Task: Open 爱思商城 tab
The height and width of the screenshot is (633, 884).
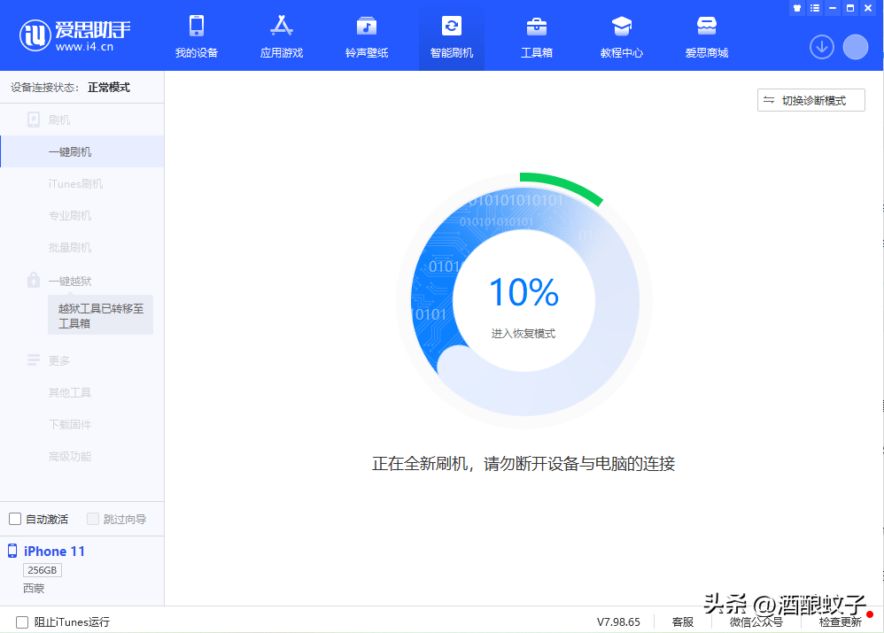Action: 707,36
